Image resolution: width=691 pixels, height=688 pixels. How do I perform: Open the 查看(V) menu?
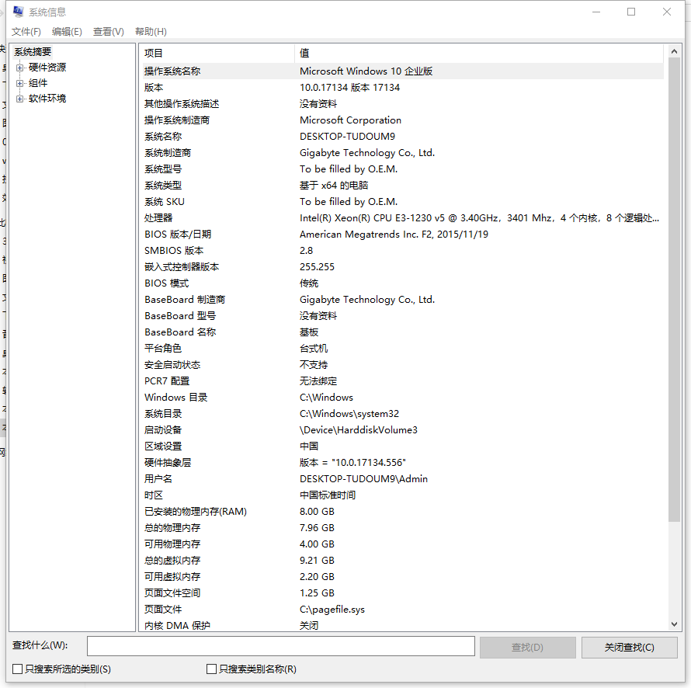pyautogui.click(x=109, y=32)
